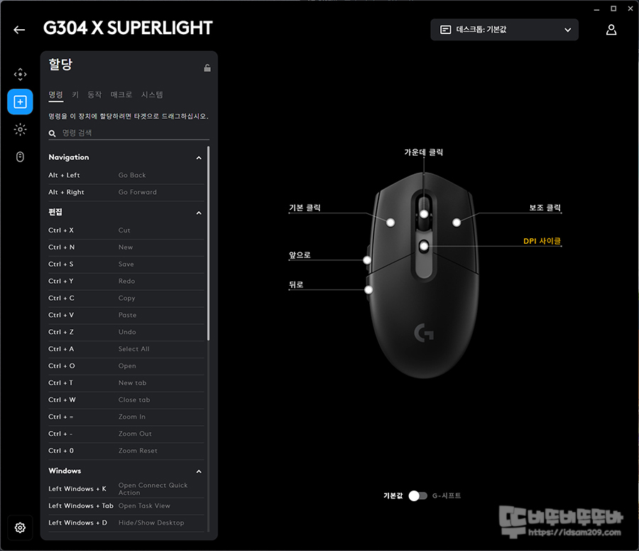Select the DPI 사이클 button marker
The height and width of the screenshot is (551, 639).
(424, 246)
